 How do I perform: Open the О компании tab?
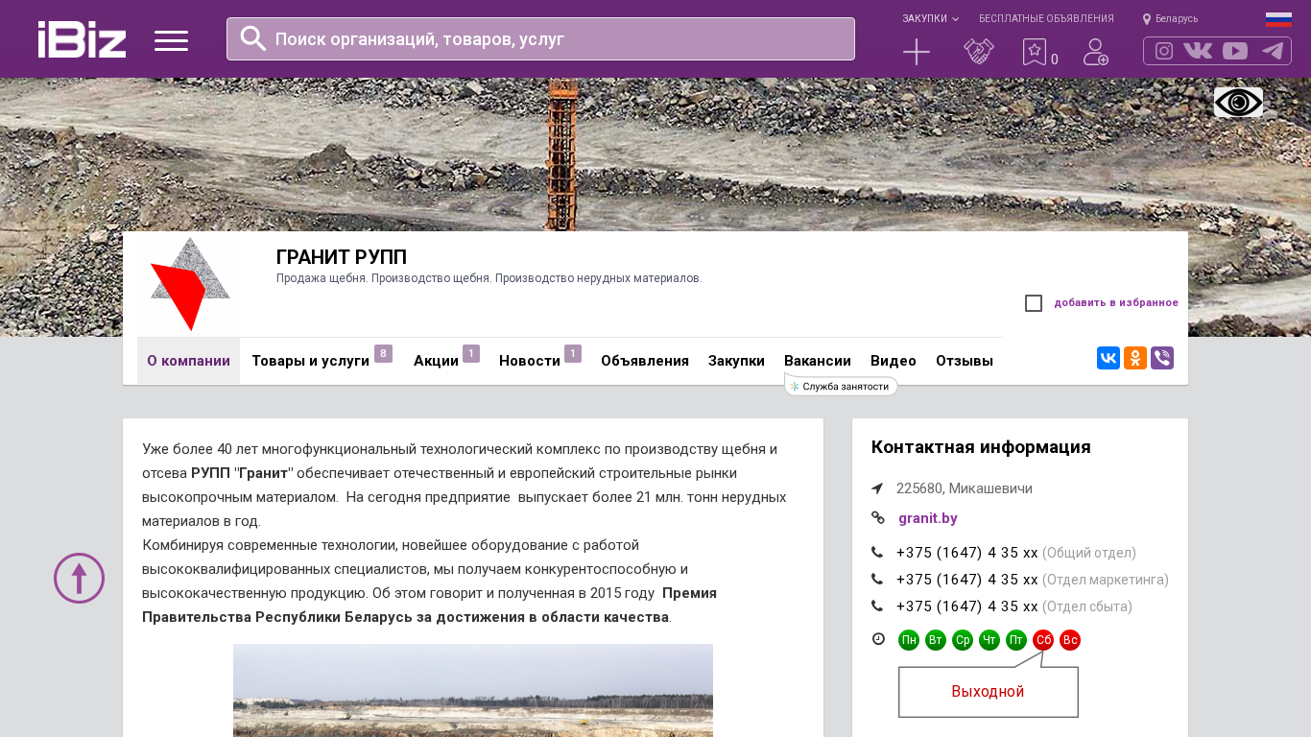click(188, 361)
